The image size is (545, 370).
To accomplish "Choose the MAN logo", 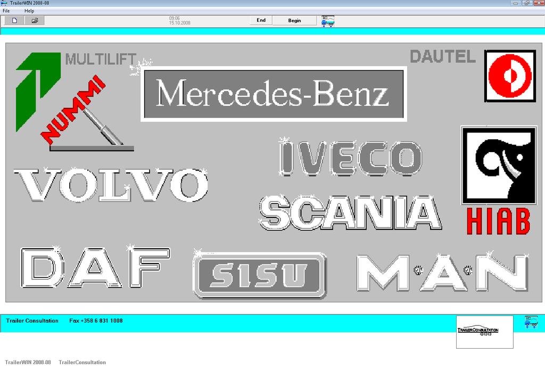I will coord(442,273).
